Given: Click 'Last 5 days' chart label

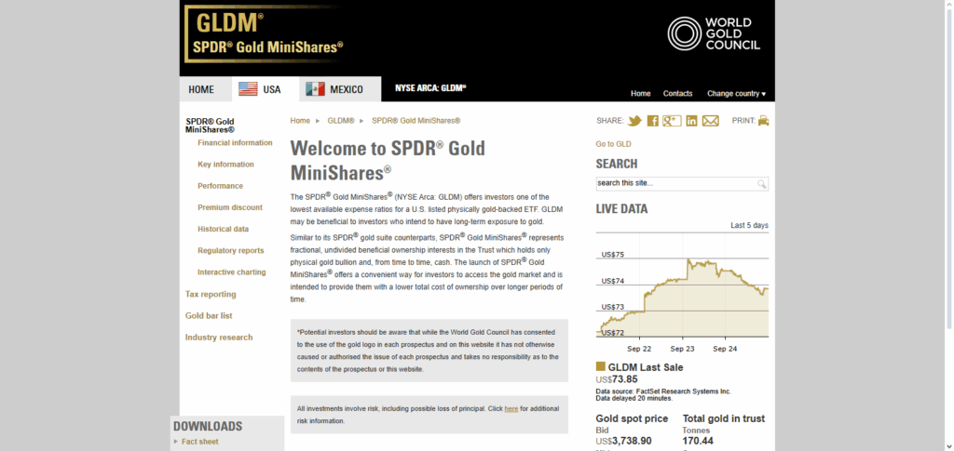Looking at the screenshot, I should coord(749,226).
